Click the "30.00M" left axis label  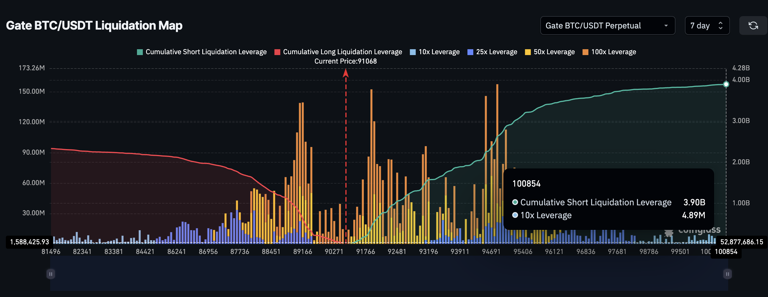tap(33, 213)
